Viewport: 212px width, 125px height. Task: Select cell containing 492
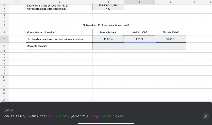[108, 8]
